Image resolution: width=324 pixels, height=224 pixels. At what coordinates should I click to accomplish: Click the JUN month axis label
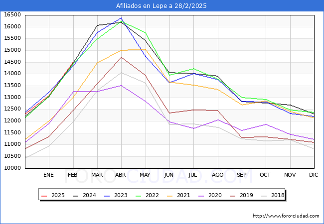[x=169, y=175]
